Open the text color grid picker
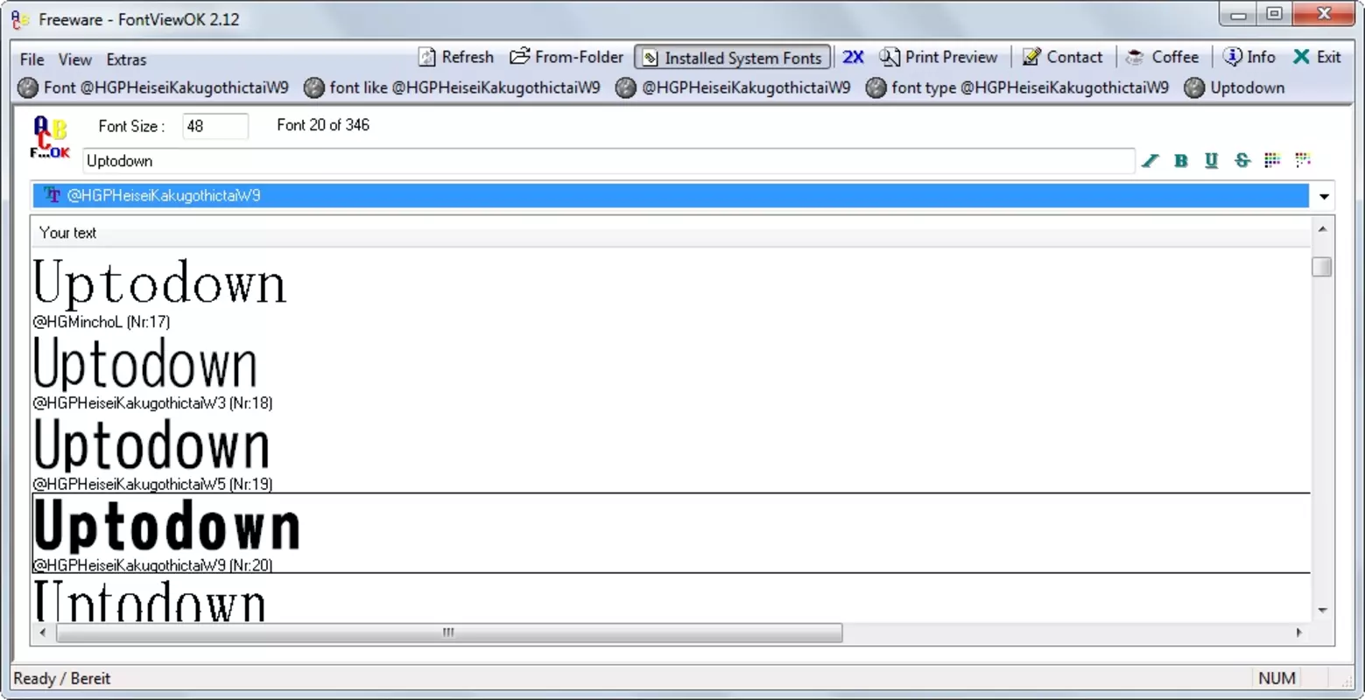The width and height of the screenshot is (1365, 700). tap(1272, 159)
